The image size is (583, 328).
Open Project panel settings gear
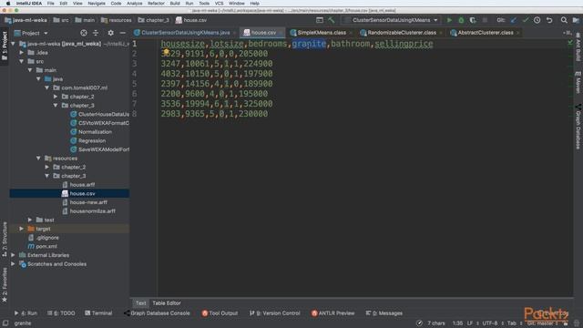111,33
